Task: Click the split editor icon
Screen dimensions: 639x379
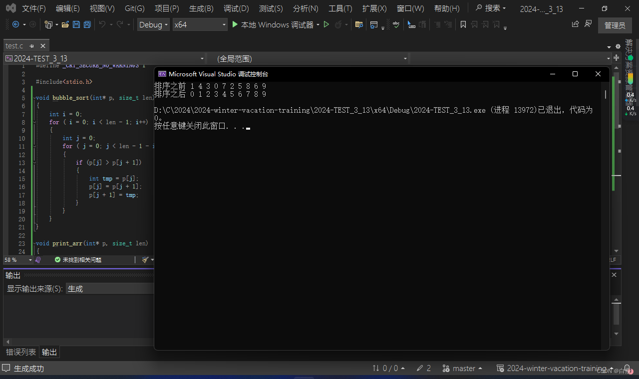Action: click(x=617, y=58)
